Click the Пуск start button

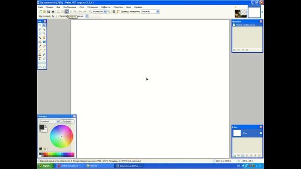[x=46, y=166]
